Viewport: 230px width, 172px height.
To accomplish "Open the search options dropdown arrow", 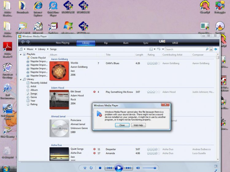I will pos(211,49).
